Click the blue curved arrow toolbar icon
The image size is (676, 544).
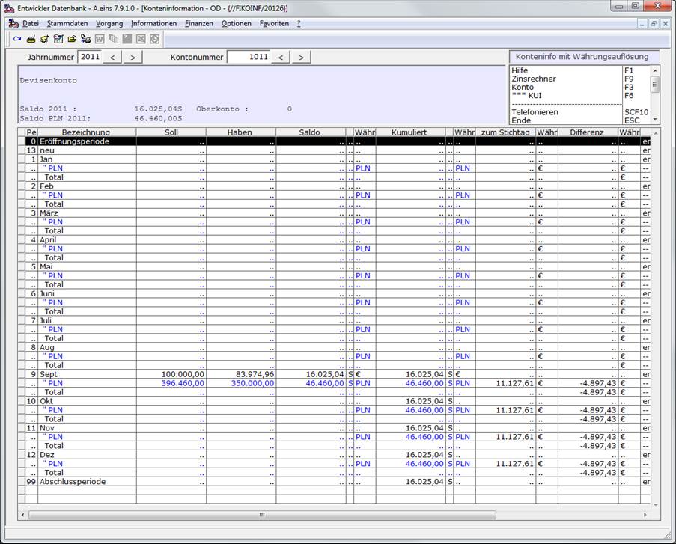coord(17,39)
